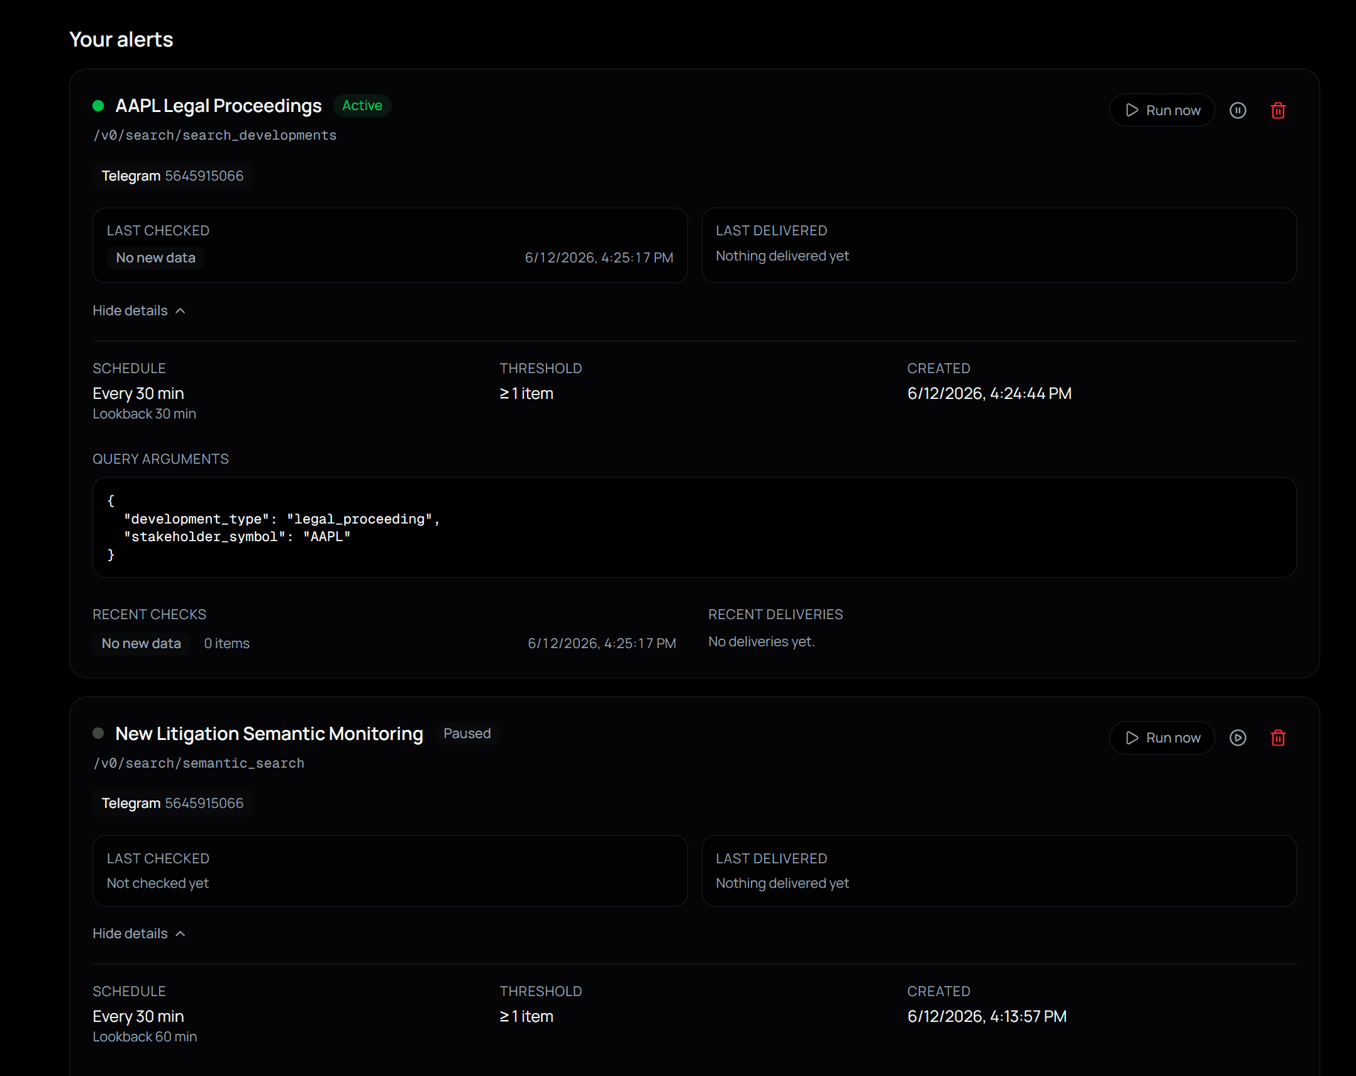
Task: Select the AAPL Legal Proceedings title
Action: point(218,106)
